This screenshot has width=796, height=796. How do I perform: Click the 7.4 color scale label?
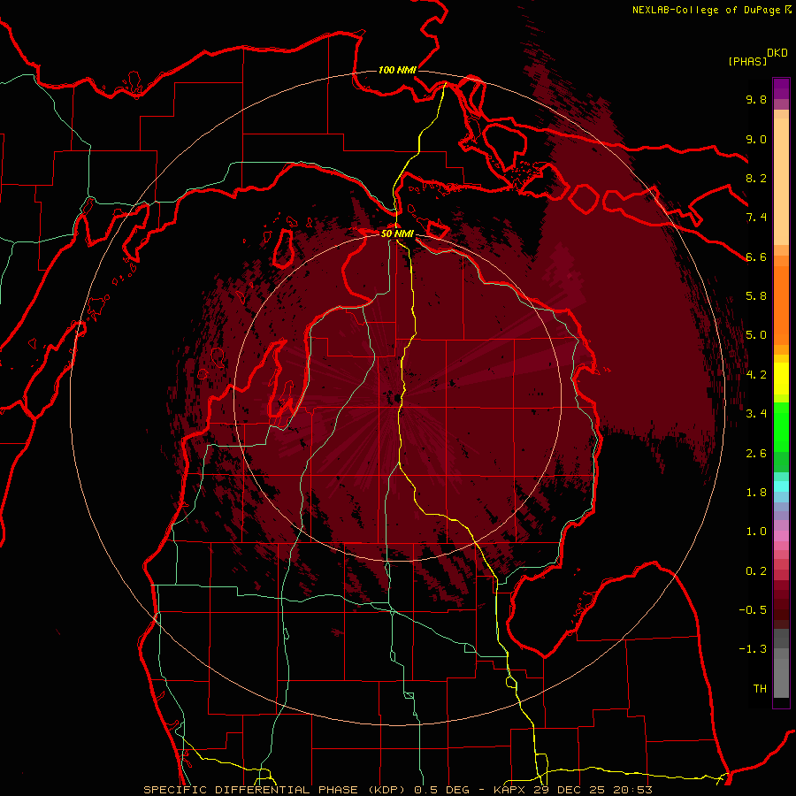756,218
